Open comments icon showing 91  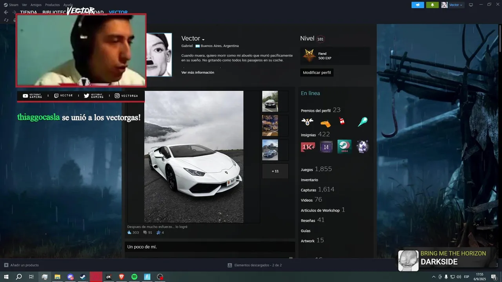[145, 233]
